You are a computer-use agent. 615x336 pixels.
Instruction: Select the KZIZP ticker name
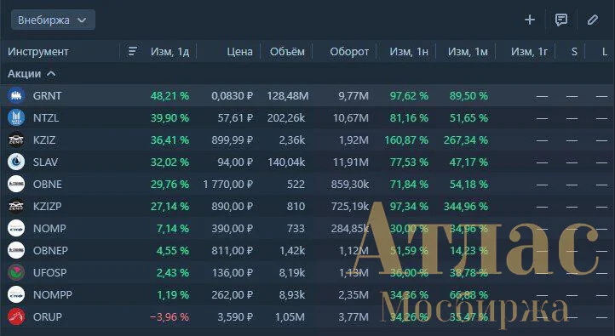47,207
